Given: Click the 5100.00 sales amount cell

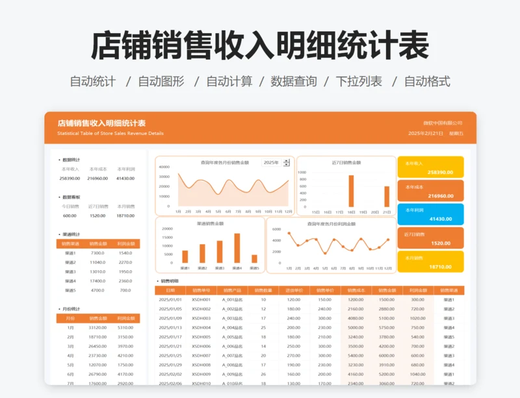Looking at the screenshot, I should tap(387, 318).
